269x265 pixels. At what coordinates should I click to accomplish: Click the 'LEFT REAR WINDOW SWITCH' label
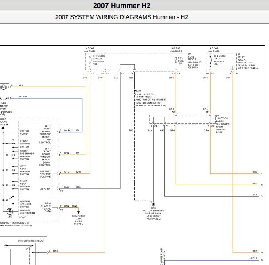pos(25,170)
